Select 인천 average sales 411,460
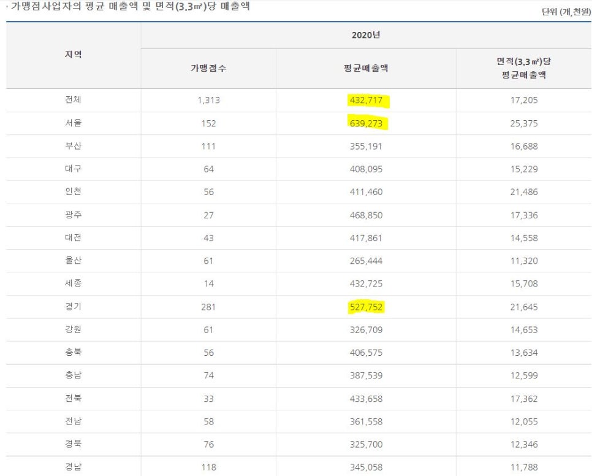Screen dimensions: 592x476 [x=366, y=192]
